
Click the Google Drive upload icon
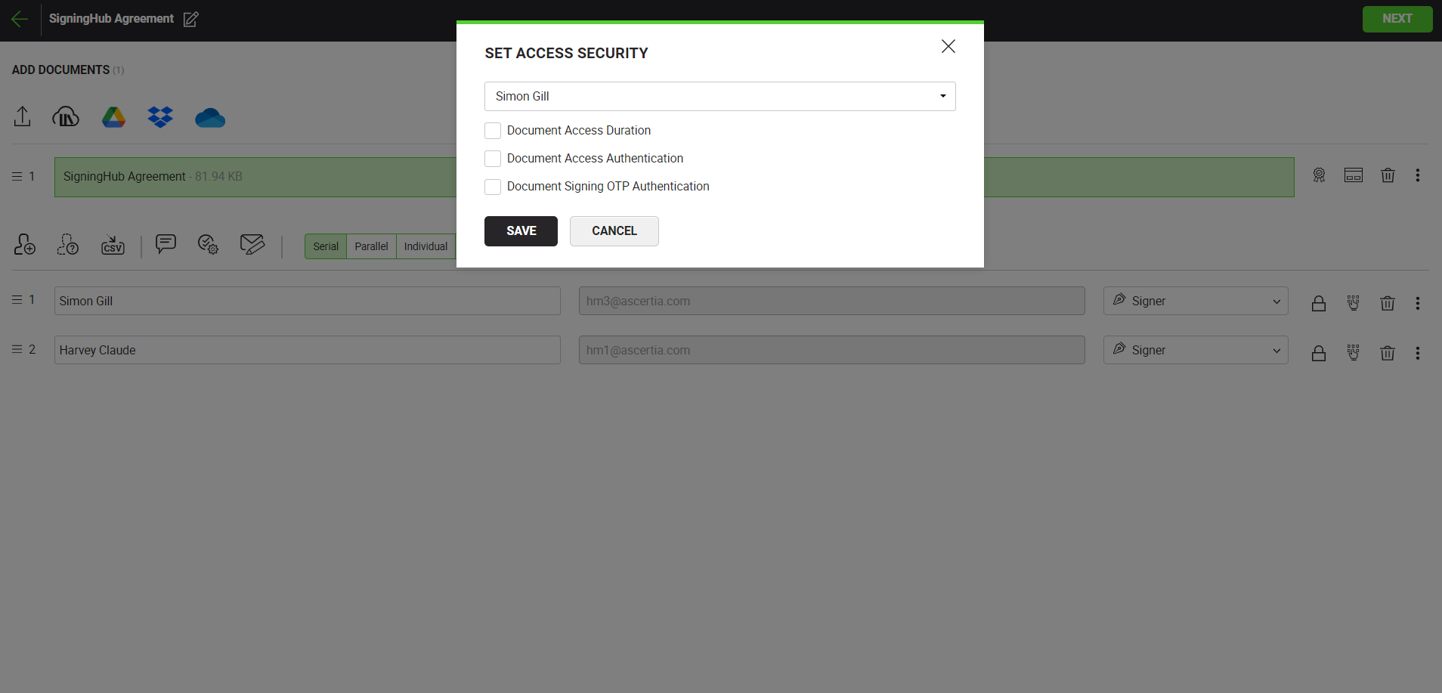pos(113,117)
